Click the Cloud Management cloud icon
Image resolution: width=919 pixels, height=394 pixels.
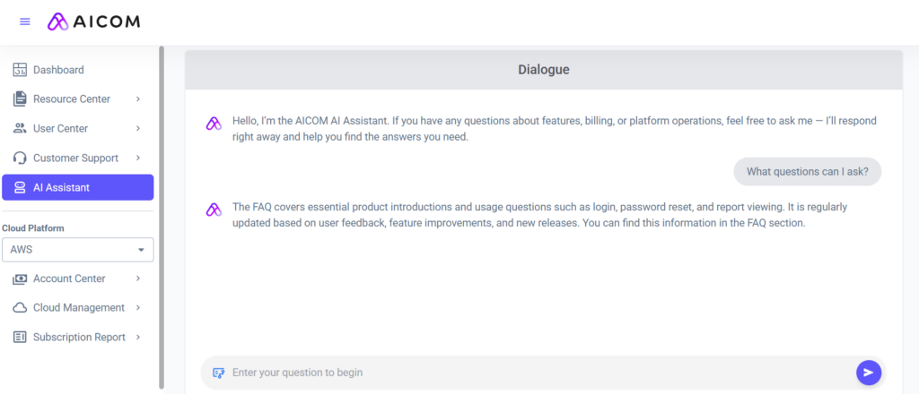click(x=20, y=307)
